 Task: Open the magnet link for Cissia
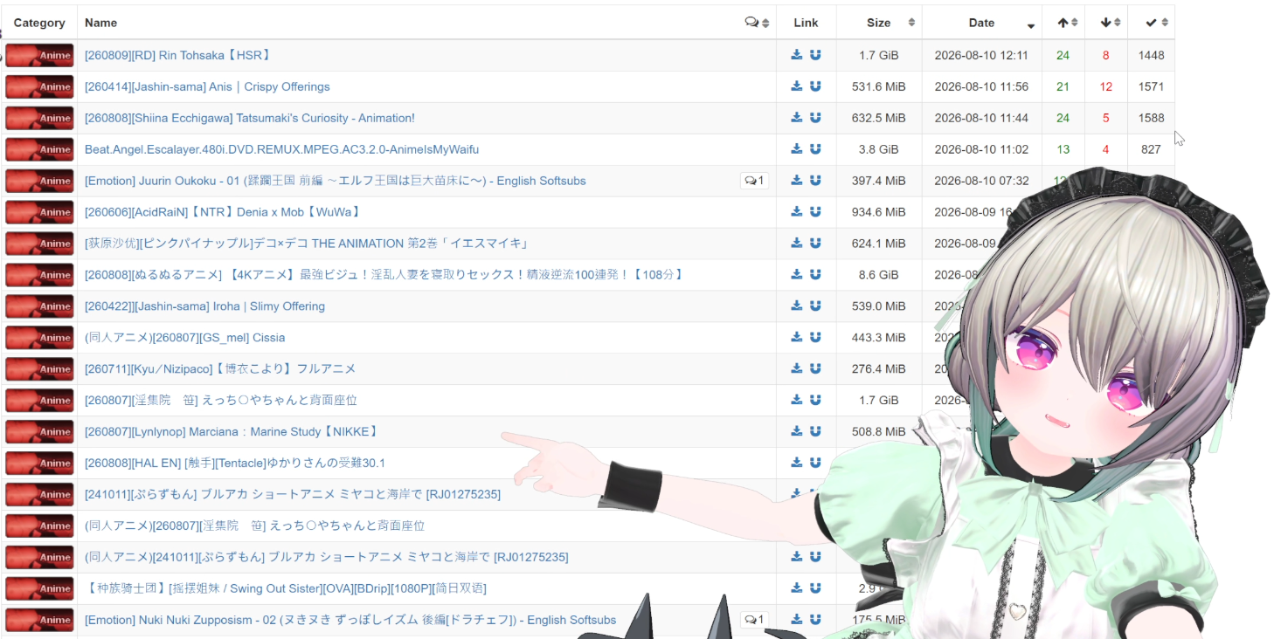click(815, 338)
